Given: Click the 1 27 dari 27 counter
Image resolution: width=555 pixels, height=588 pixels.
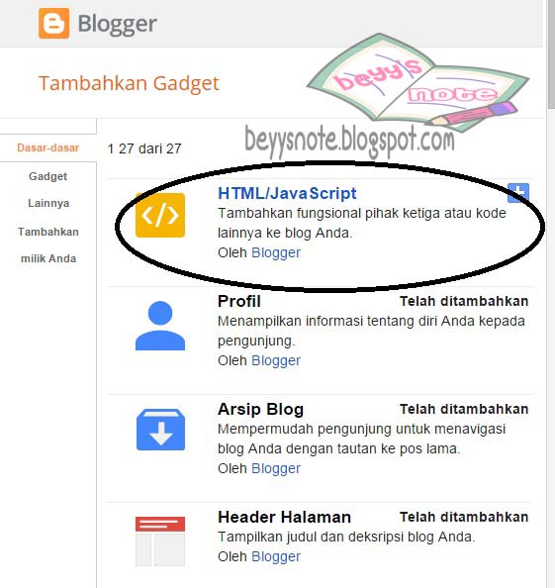Looking at the screenshot, I should click(144, 148).
